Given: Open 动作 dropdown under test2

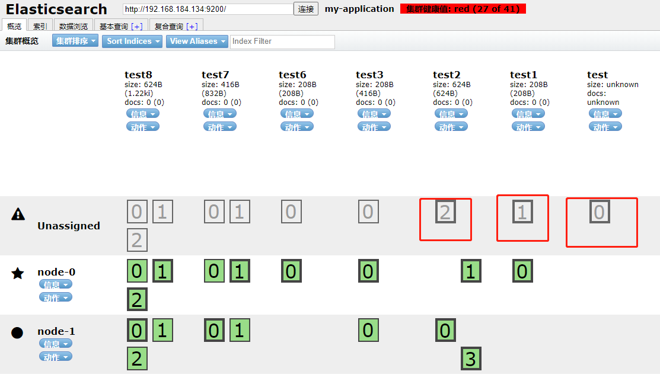Looking at the screenshot, I should pyautogui.click(x=451, y=127).
